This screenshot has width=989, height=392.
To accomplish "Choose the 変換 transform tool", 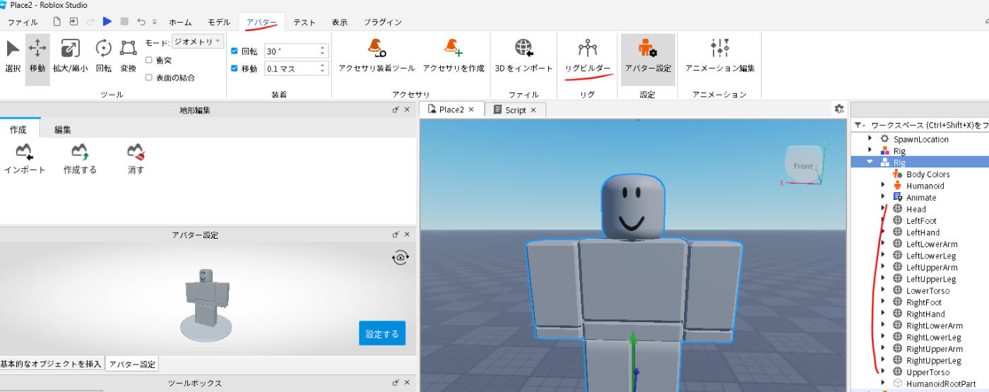I will (128, 57).
